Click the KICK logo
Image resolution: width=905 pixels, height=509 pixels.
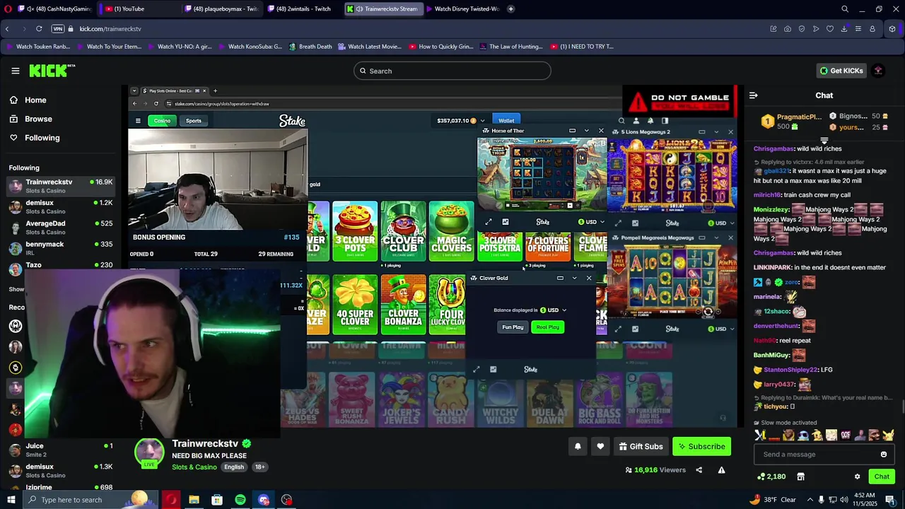click(x=52, y=71)
